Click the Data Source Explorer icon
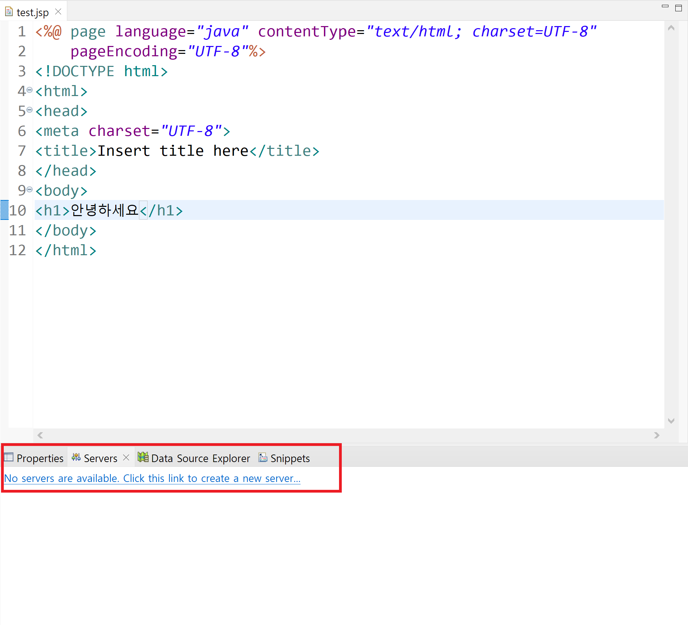 (x=143, y=457)
